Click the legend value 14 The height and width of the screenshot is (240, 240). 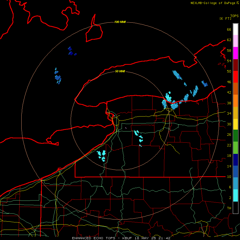coord(229,166)
